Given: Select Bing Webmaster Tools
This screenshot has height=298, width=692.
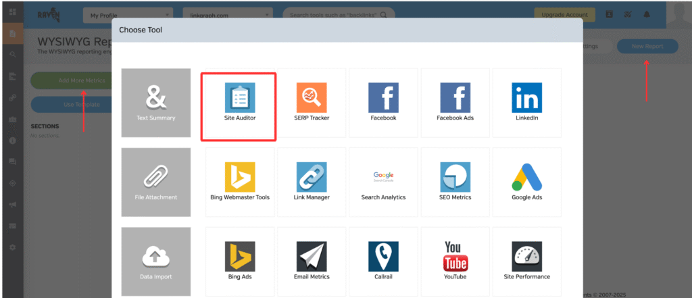Looking at the screenshot, I should 240,182.
